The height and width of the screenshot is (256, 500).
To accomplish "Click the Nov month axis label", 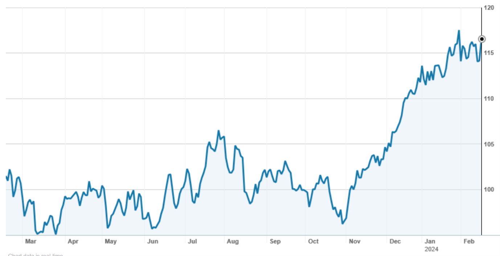I will point(354,241).
